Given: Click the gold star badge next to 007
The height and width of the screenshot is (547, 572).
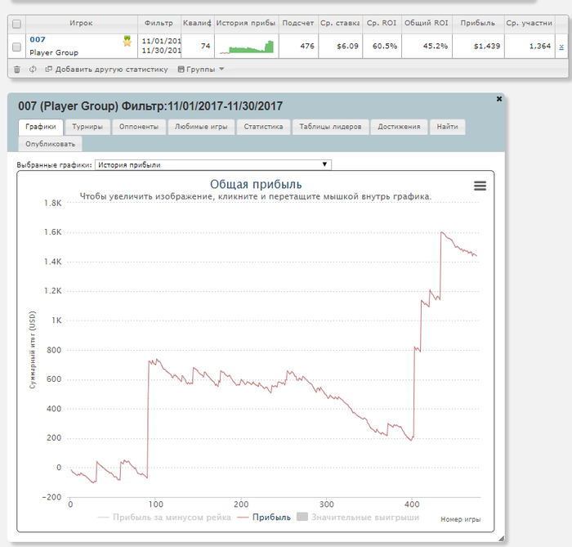Looking at the screenshot, I should [x=127, y=41].
